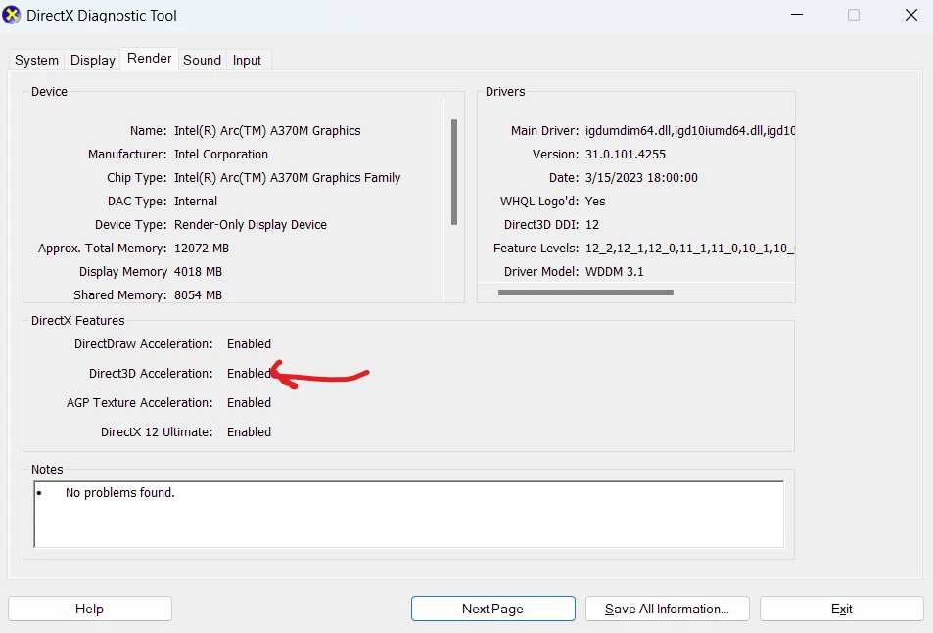The width and height of the screenshot is (933, 633).
Task: Click the Feature Levels value 12_2,12_1
Action: tap(690, 249)
